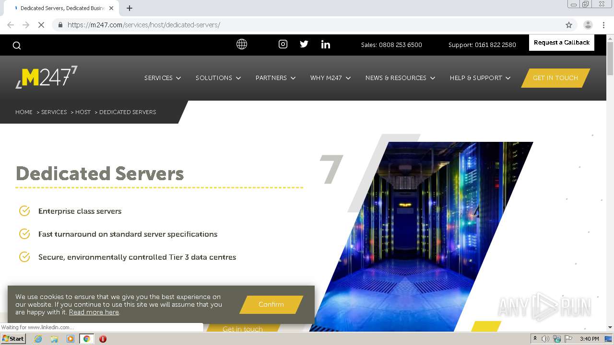Launch Internet Explorer from the taskbar

click(x=38, y=339)
